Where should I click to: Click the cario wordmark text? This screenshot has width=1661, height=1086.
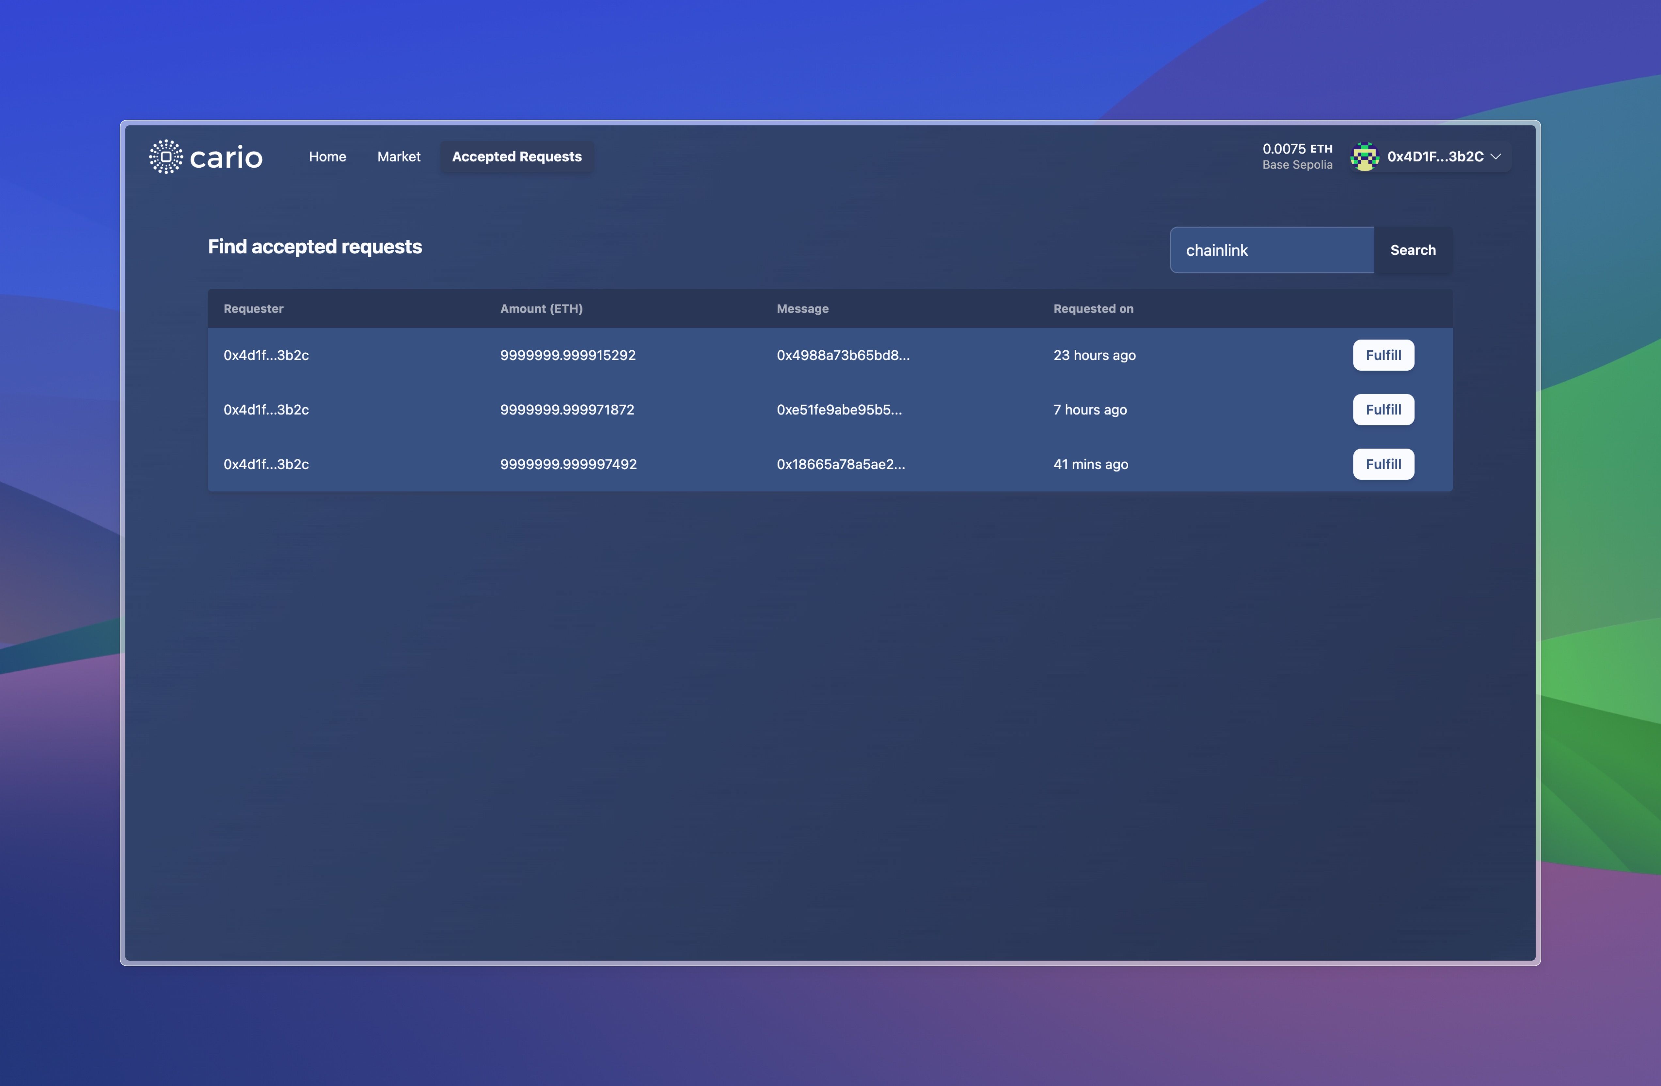tap(226, 158)
